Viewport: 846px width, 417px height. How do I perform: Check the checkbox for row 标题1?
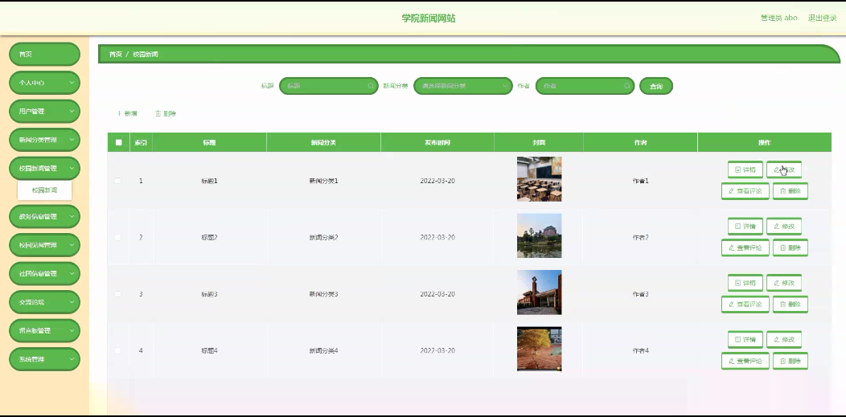(x=117, y=181)
